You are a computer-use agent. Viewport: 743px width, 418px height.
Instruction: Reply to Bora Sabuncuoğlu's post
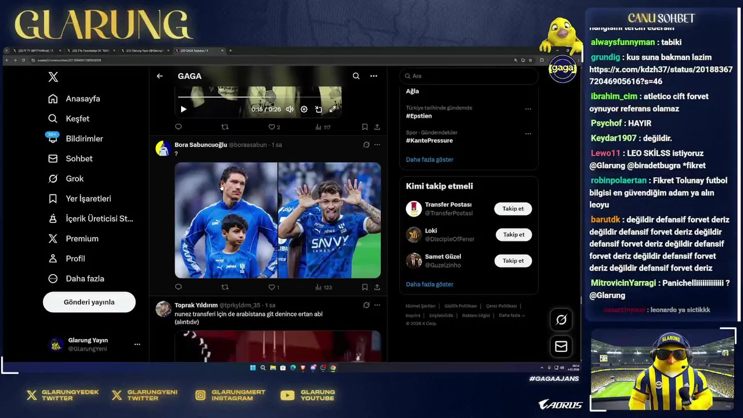pos(178,287)
